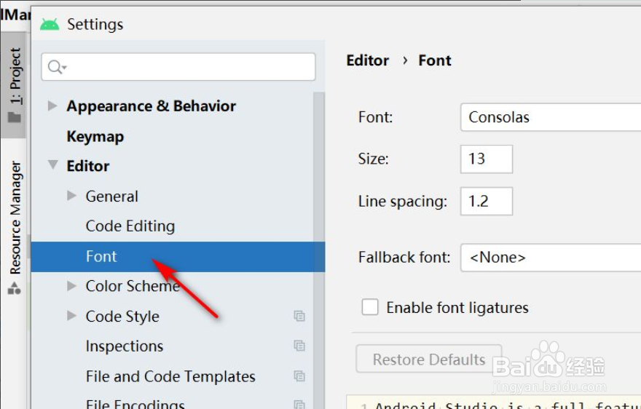Click the copy icon beside Inspections
641x409 pixels.
coord(299,346)
